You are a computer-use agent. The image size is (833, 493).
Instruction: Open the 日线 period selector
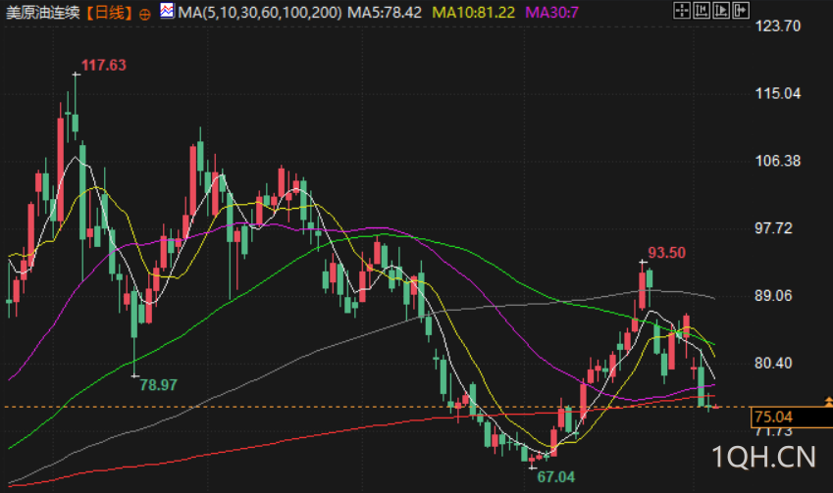click(110, 13)
